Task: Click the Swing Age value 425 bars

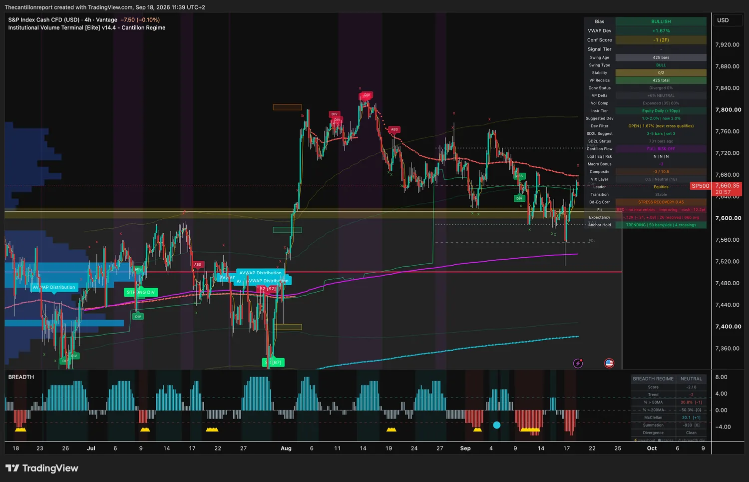Action: coord(661,57)
